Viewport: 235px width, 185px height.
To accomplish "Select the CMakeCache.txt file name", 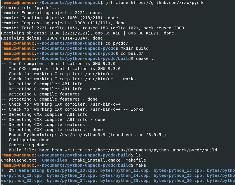I will coord(19,160).
